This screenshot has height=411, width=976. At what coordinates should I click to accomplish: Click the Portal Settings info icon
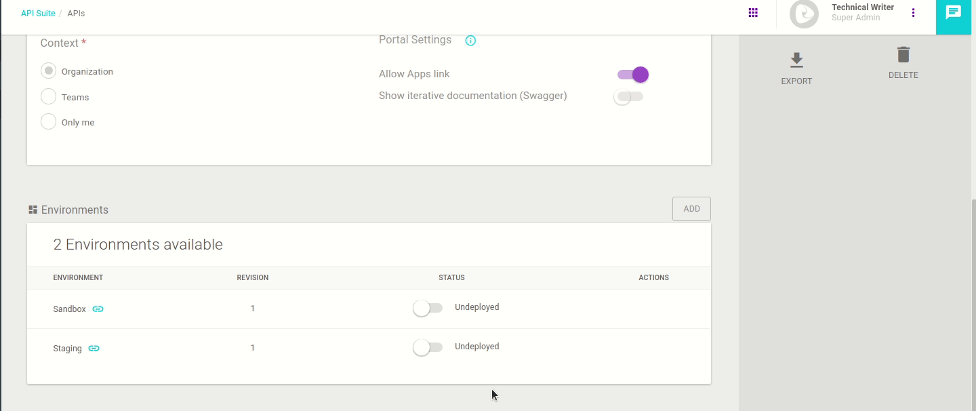(x=470, y=41)
